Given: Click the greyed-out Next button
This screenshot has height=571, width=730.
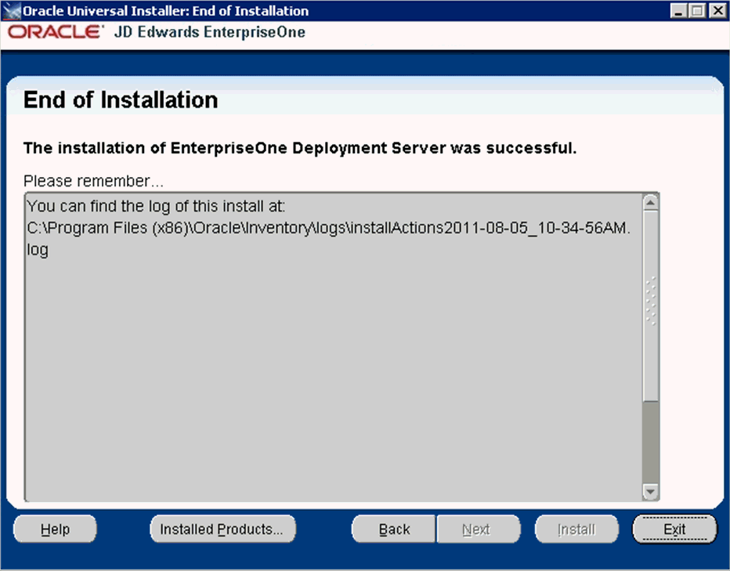Looking at the screenshot, I should click(x=478, y=529).
